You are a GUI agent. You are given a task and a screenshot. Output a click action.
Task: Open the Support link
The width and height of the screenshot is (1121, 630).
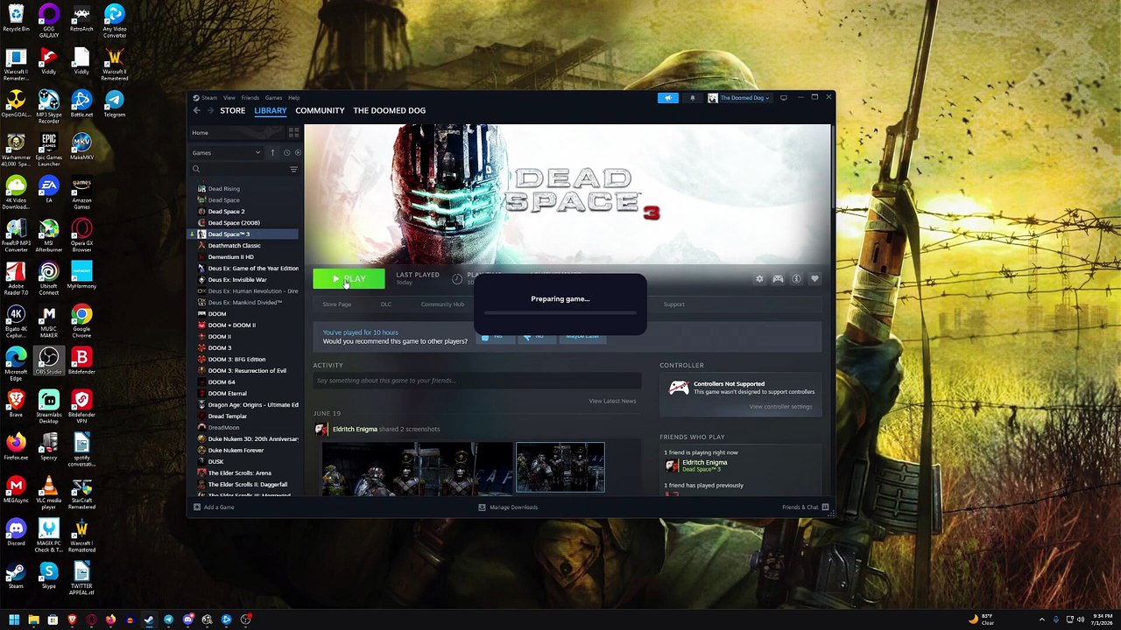point(673,304)
